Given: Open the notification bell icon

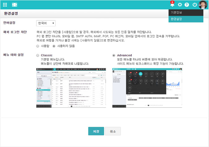Looking at the screenshot, I should (172, 4).
